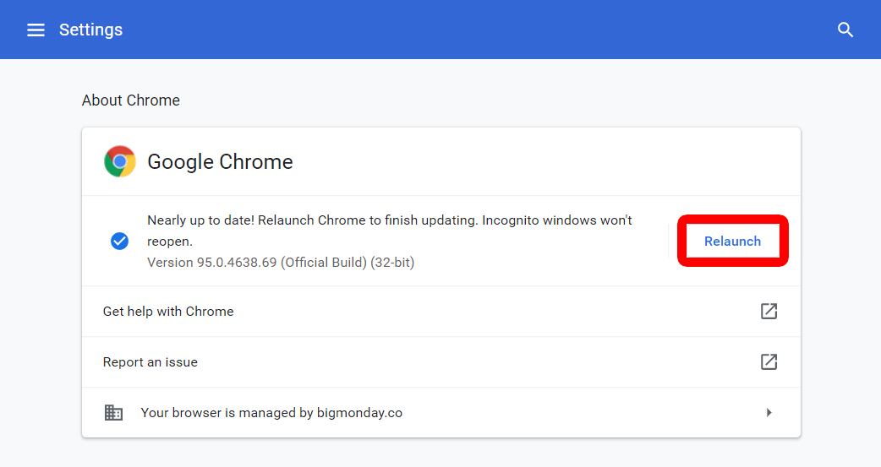This screenshot has width=881, height=467.
Task: Click the About Chrome heading
Action: tap(131, 100)
